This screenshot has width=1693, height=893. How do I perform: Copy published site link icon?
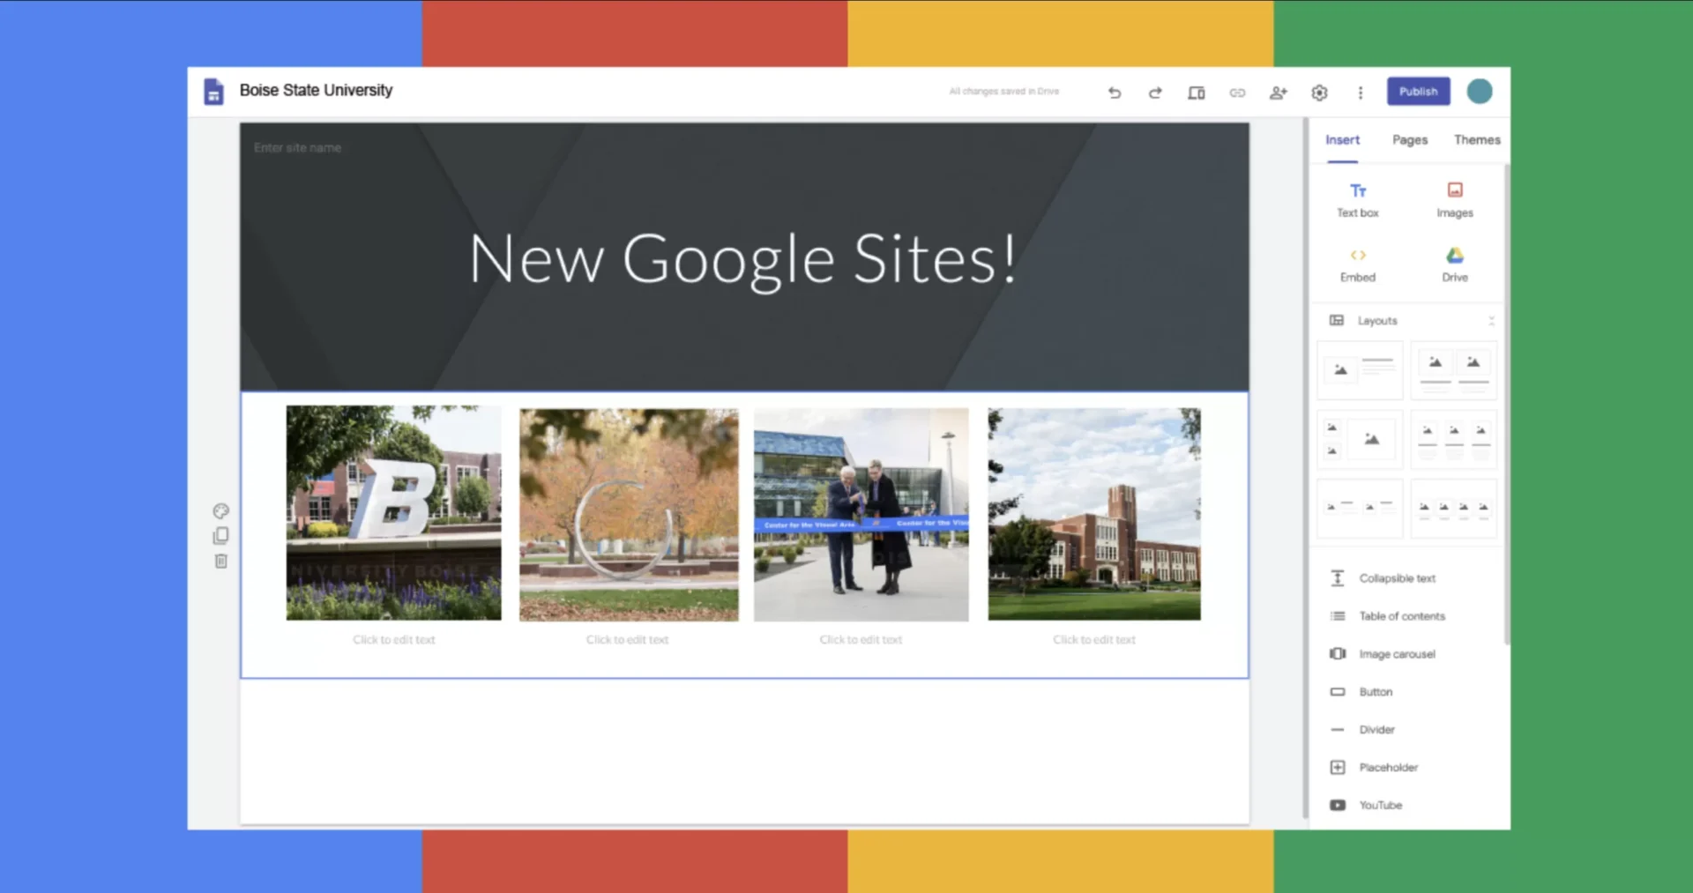tap(1237, 93)
